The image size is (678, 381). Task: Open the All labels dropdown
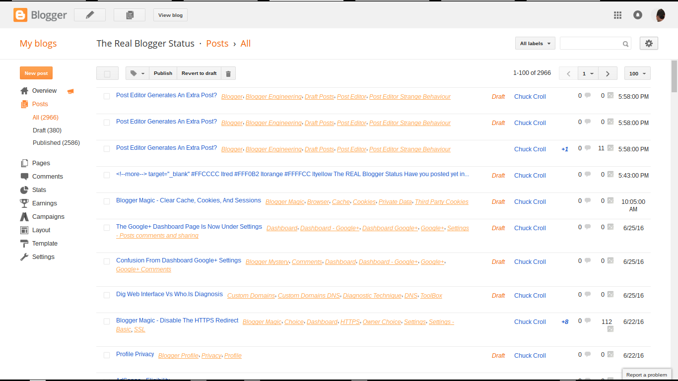(x=535, y=44)
